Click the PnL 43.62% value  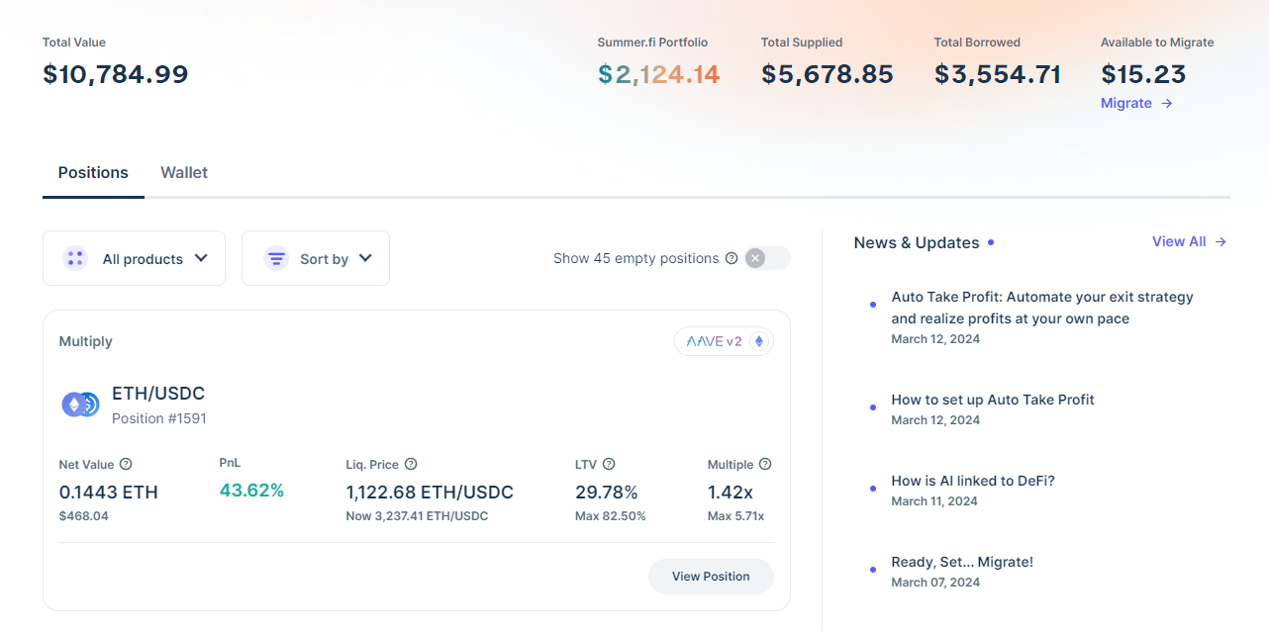pyautogui.click(x=251, y=491)
